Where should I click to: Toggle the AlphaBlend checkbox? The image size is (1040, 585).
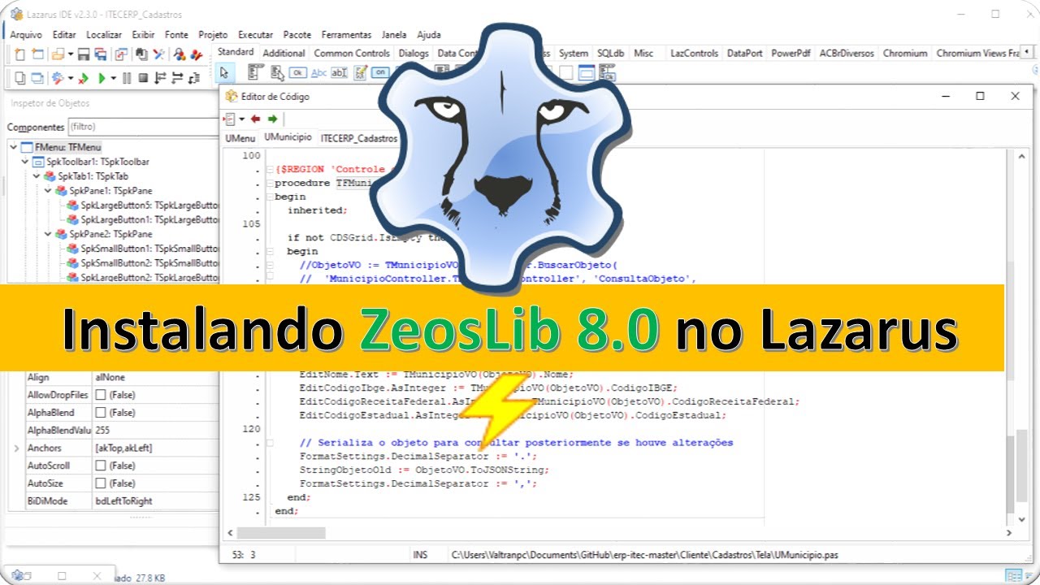[x=101, y=413]
